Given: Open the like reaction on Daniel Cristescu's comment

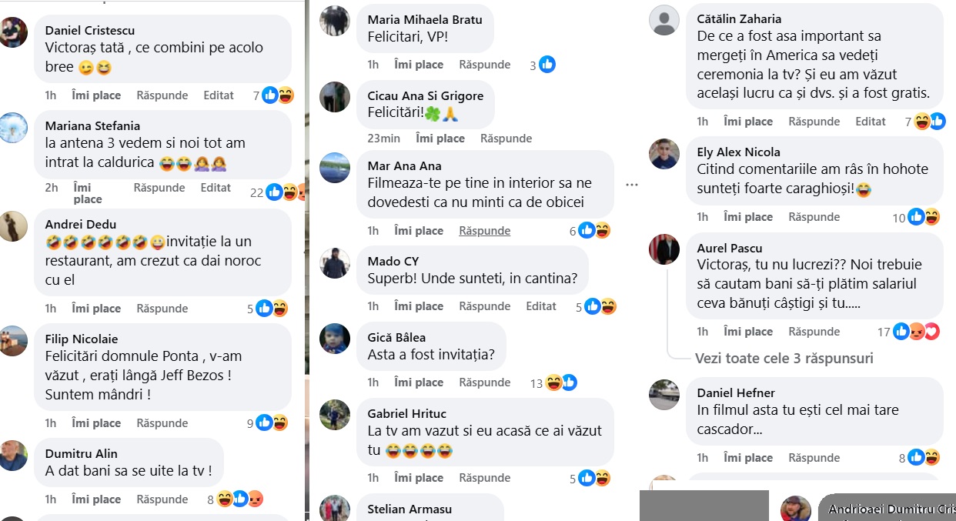Looking at the screenshot, I should coord(270,95).
